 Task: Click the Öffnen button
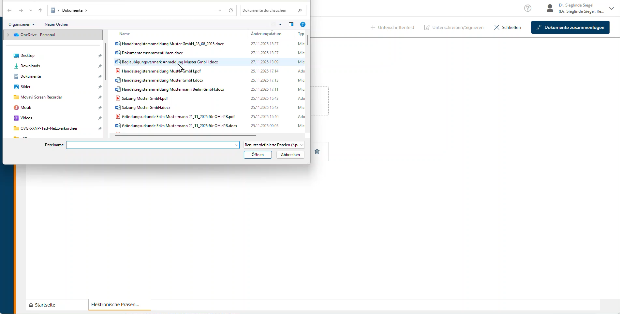pyautogui.click(x=258, y=155)
